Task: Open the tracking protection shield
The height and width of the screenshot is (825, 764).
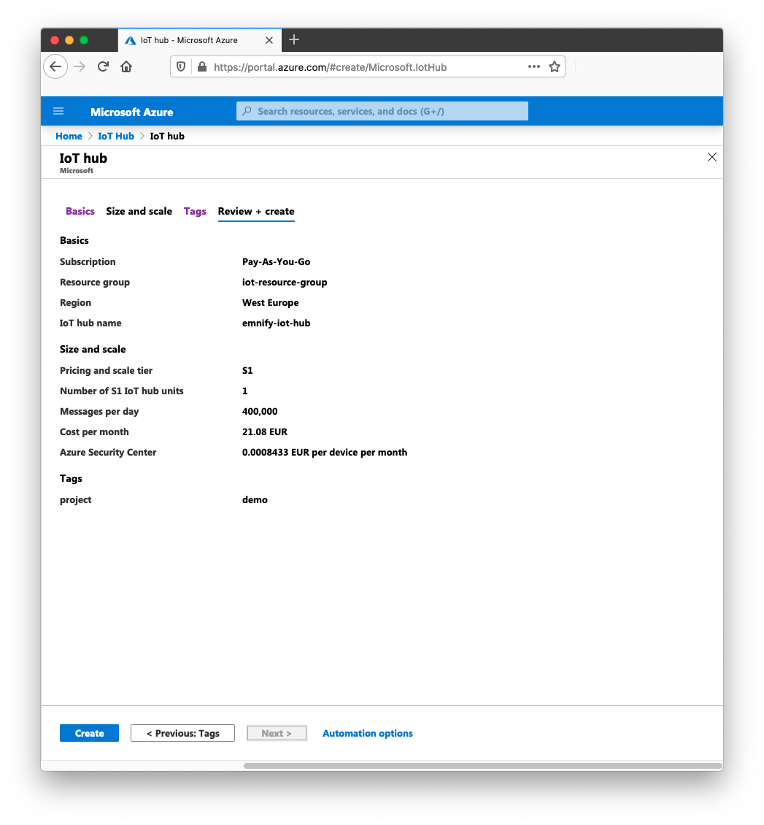Action: [180, 66]
